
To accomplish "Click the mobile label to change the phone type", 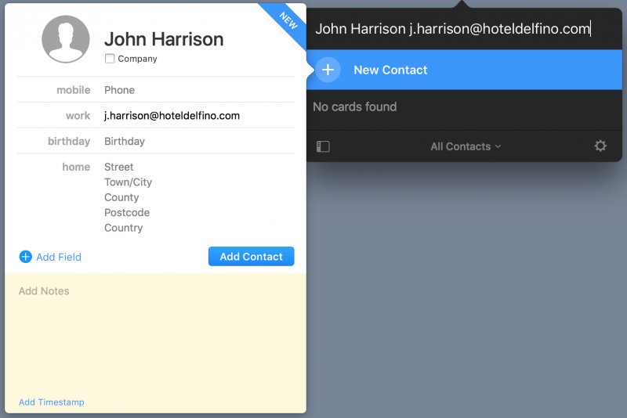I will click(74, 90).
